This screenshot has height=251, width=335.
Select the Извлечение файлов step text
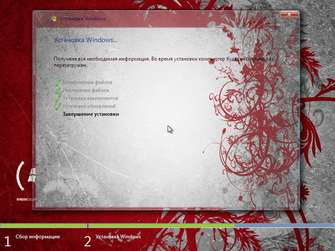(86, 90)
